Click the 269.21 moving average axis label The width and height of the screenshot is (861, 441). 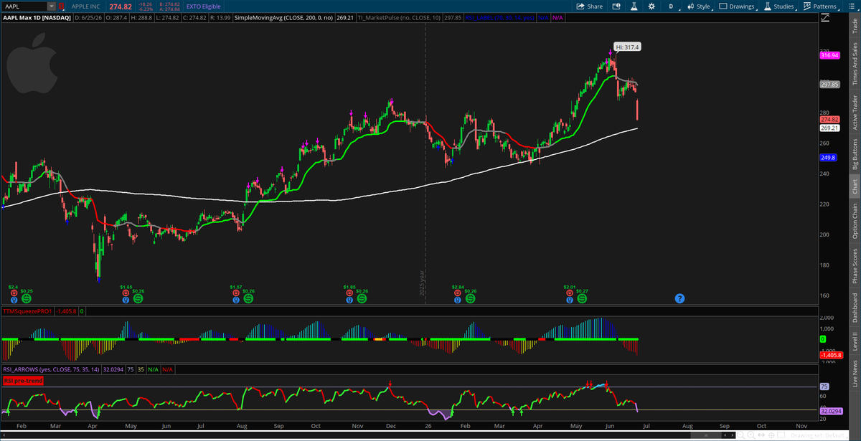click(830, 128)
